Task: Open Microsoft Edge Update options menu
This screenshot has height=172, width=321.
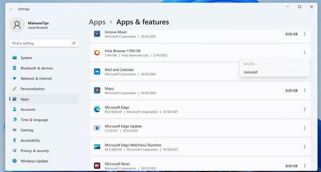Action: (305, 128)
